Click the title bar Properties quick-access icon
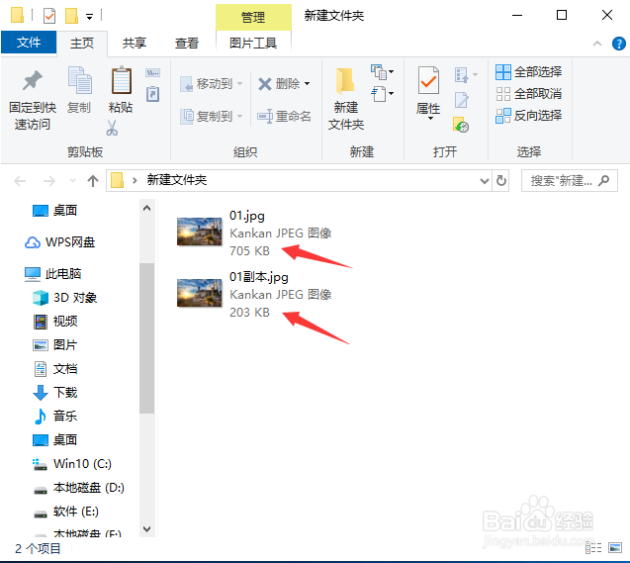630x563 pixels. click(x=49, y=16)
